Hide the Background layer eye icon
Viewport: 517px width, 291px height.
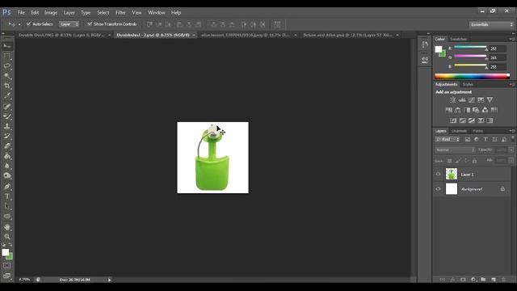point(438,189)
